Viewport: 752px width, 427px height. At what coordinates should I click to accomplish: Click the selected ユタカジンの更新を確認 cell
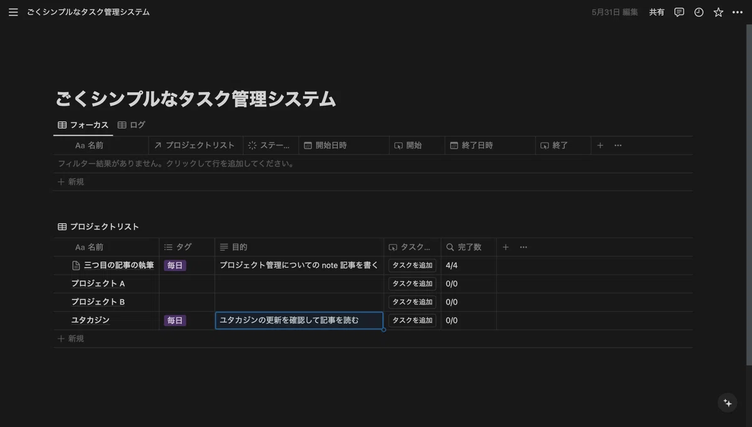coord(300,320)
